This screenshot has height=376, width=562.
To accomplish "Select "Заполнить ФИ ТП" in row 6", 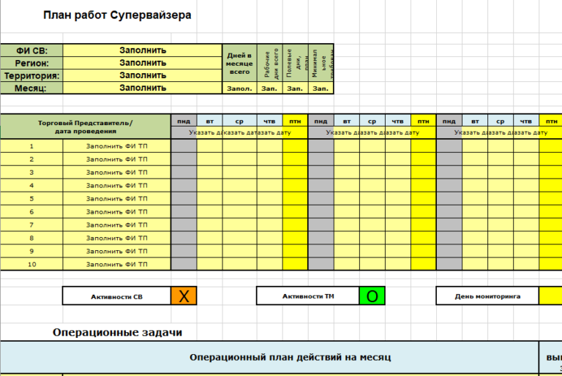I will (117, 212).
